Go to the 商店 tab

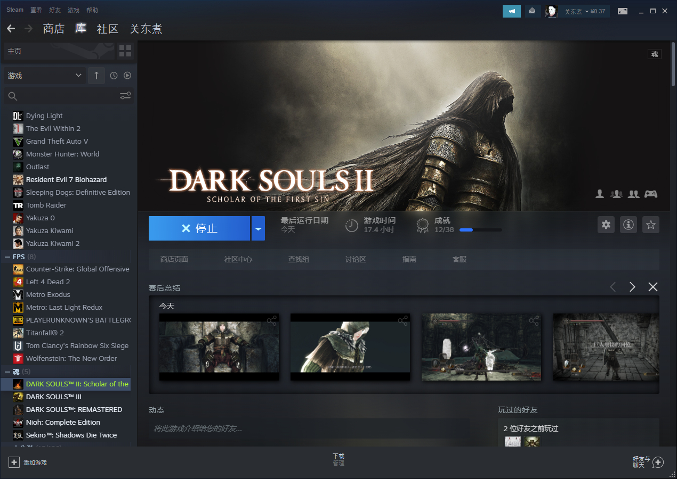coord(54,29)
